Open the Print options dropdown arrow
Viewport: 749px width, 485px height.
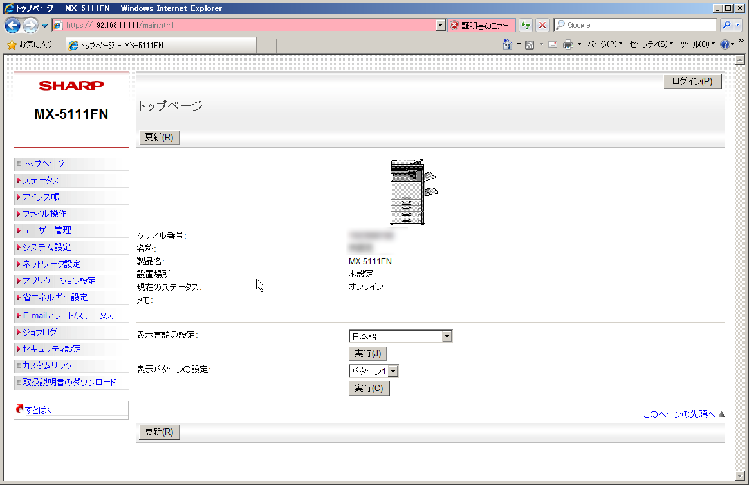tap(579, 44)
